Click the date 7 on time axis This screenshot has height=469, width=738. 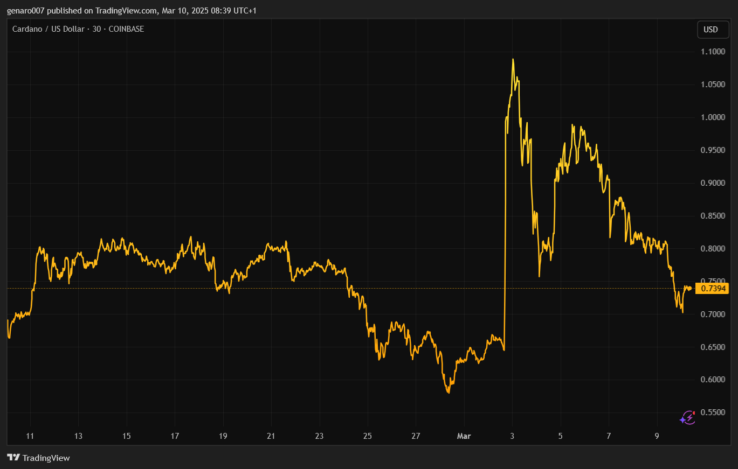[609, 436]
